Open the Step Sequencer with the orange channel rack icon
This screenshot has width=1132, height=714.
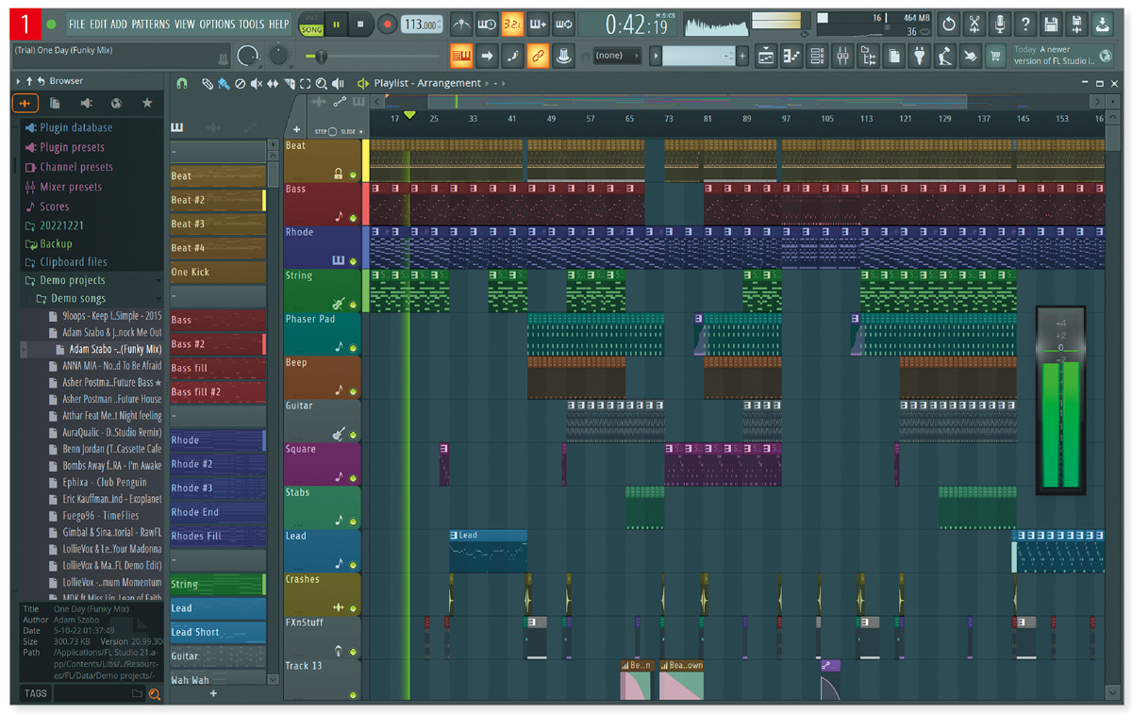click(x=461, y=57)
